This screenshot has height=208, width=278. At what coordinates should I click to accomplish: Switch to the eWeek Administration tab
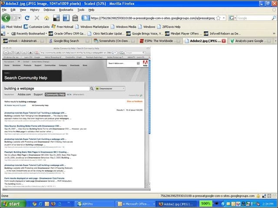pos(23,41)
